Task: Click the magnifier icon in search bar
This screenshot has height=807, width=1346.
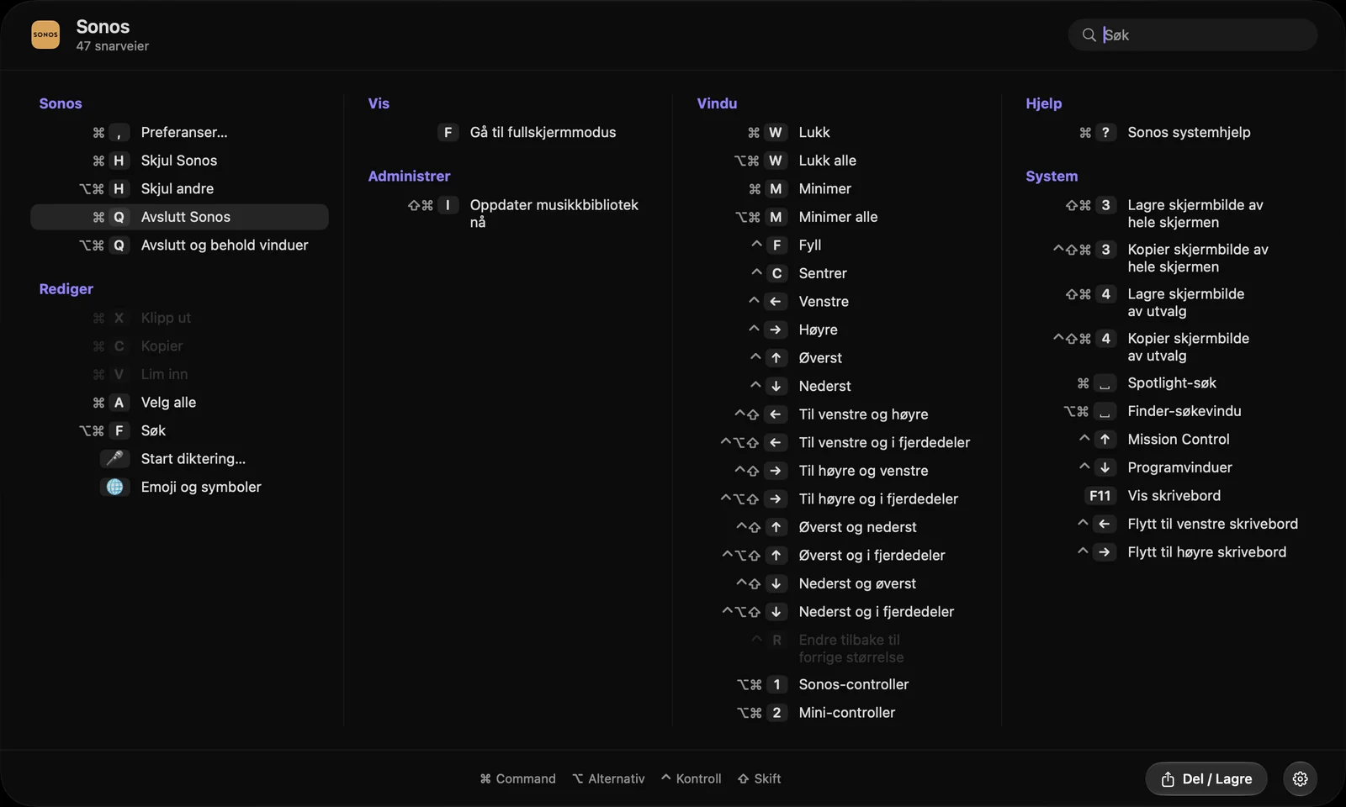Action: point(1089,34)
